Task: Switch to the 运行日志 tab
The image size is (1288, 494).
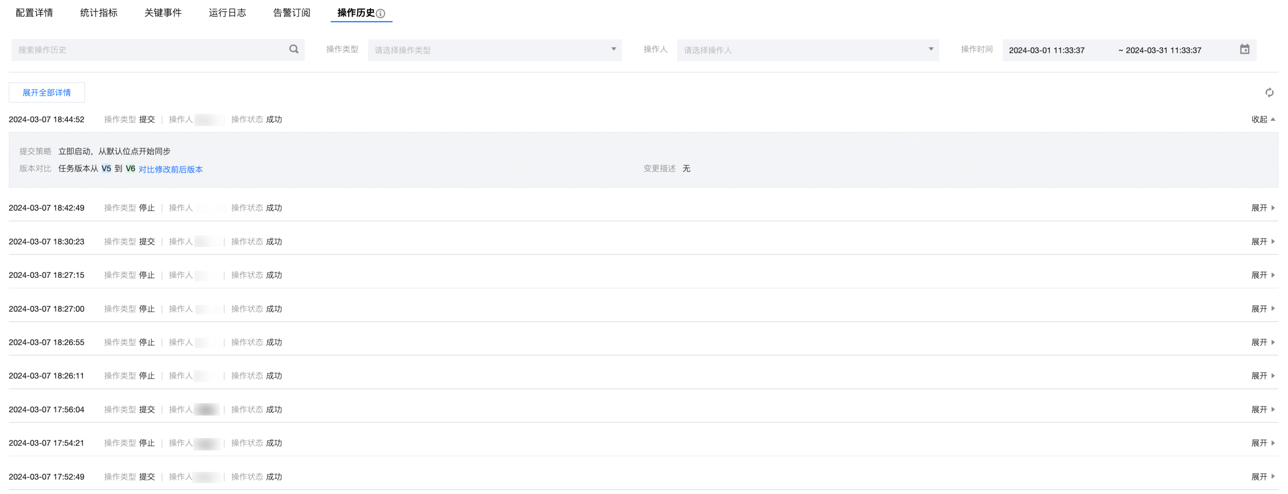Action: 227,12
